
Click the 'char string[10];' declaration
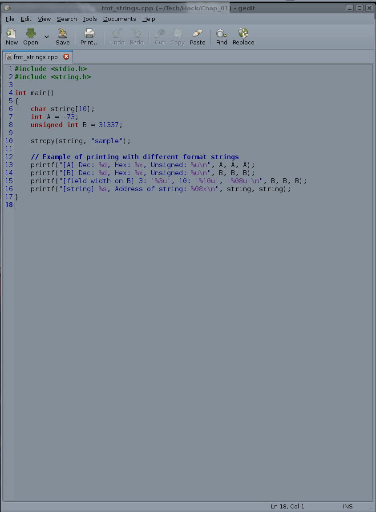click(62, 109)
